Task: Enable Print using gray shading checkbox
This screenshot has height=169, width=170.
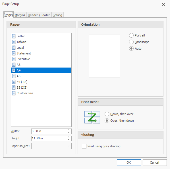Action: tap(84, 146)
